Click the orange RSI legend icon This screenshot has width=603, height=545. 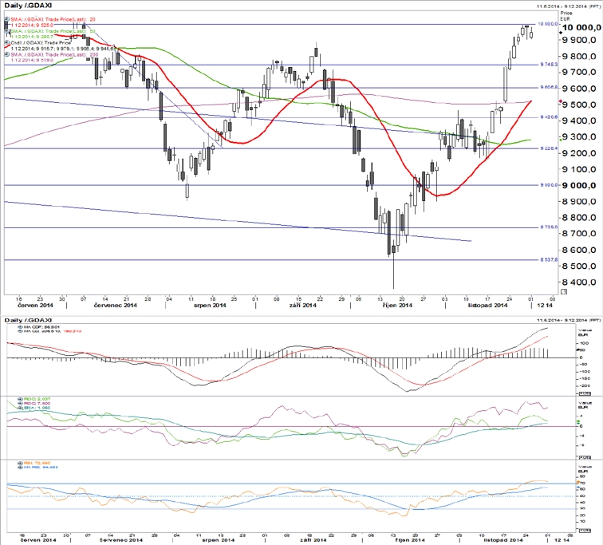[21, 464]
